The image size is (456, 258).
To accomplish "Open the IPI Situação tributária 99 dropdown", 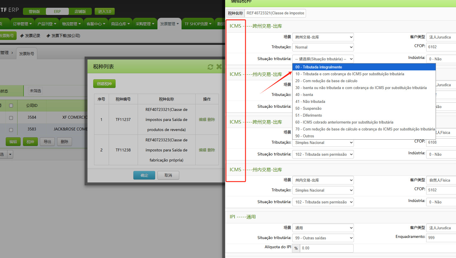I will (323, 238).
